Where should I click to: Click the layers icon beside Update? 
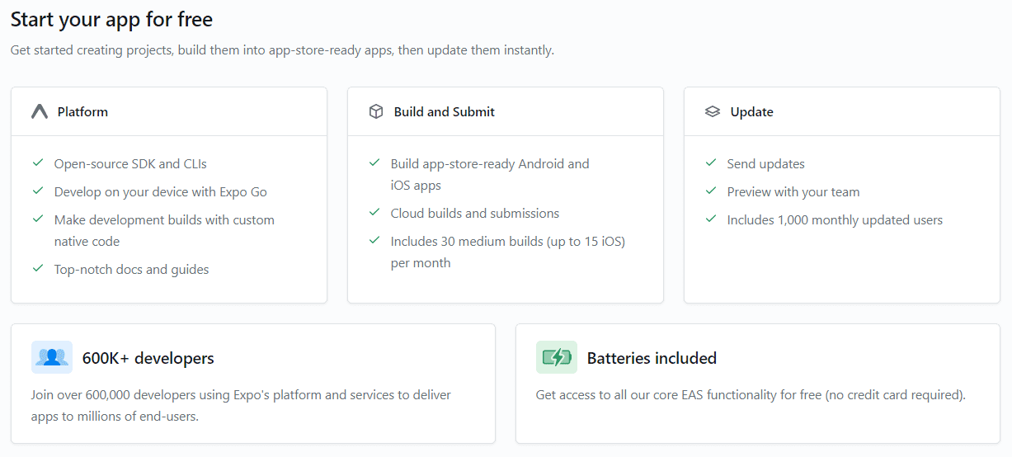pos(713,111)
